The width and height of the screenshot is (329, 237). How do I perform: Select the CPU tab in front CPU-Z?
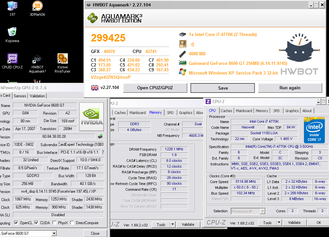pyautogui.click(x=212, y=110)
